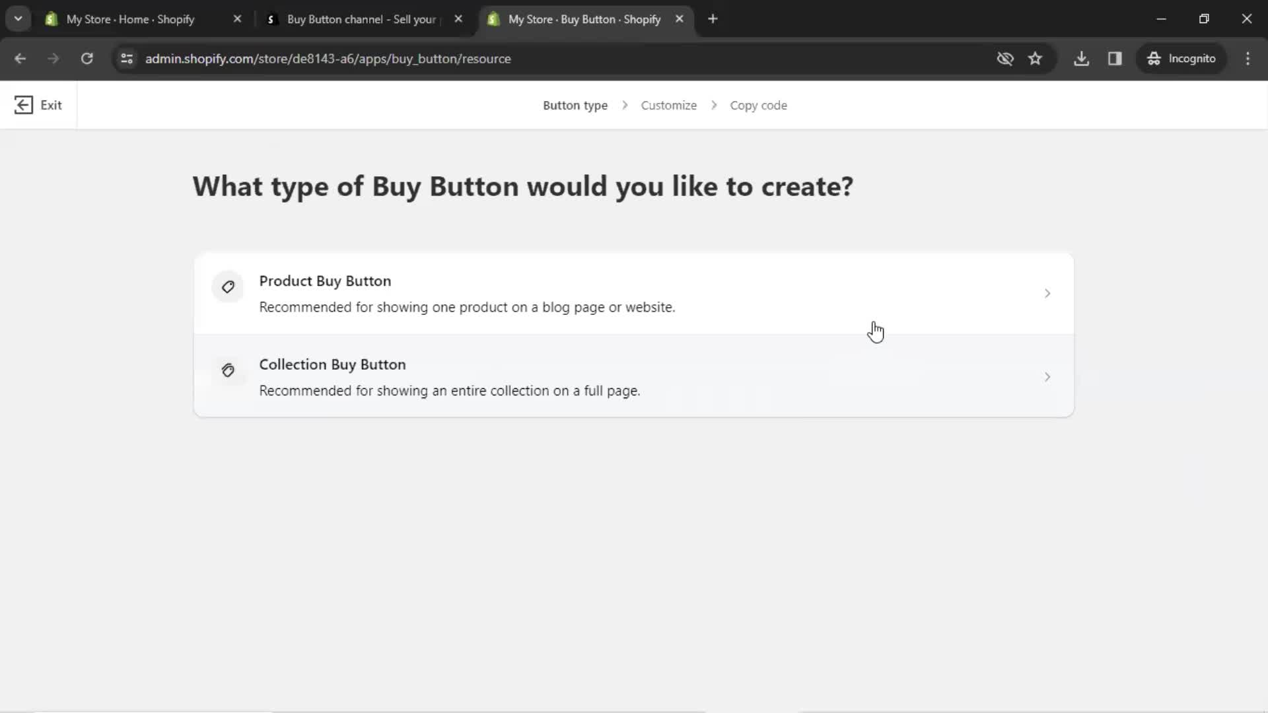The image size is (1268, 713).
Task: Open Collection Buy Button via its chevron
Action: coord(1047,377)
